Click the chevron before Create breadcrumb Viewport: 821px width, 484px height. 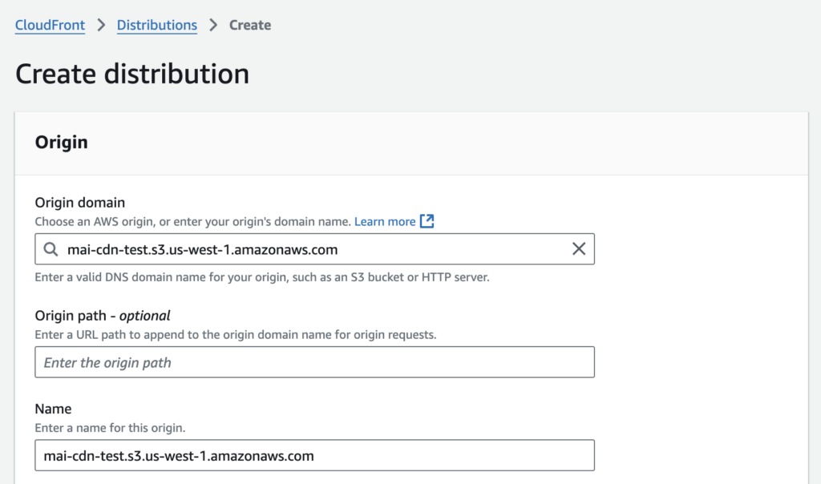(x=213, y=25)
